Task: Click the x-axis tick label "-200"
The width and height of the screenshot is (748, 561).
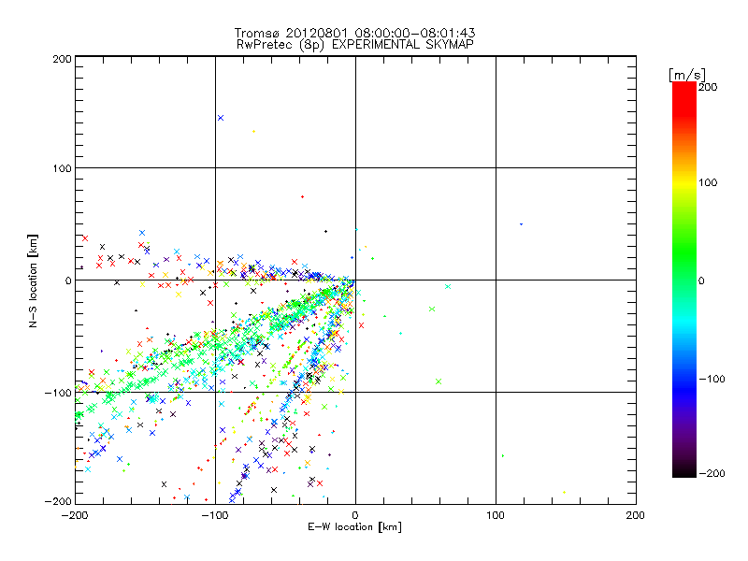Action: pyautogui.click(x=75, y=516)
